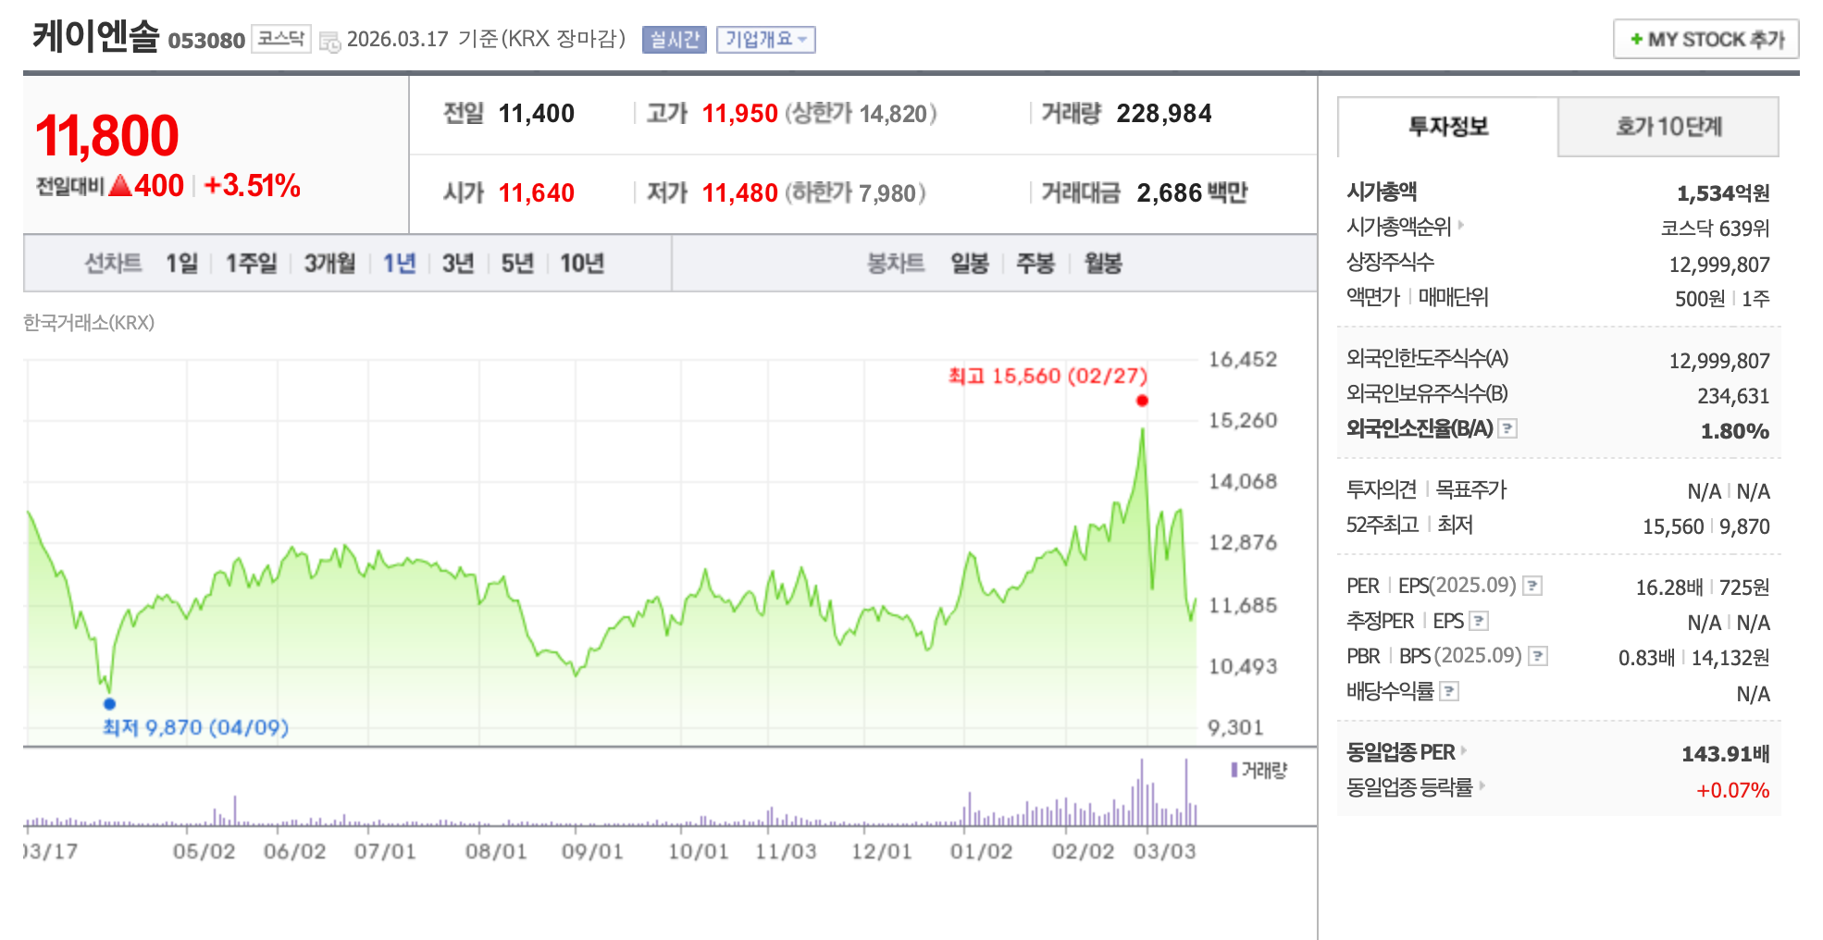Click the 한국거래소(KRX) label
1823x940 pixels.
pos(89,323)
